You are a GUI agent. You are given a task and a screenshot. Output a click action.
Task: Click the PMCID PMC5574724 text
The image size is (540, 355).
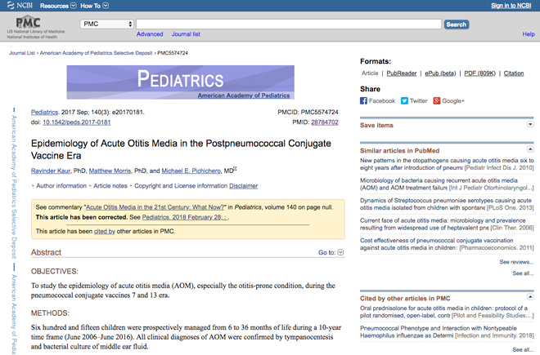[308, 112]
